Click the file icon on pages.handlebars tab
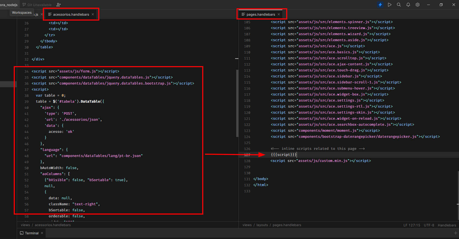This screenshot has height=239, width=459. point(243,14)
